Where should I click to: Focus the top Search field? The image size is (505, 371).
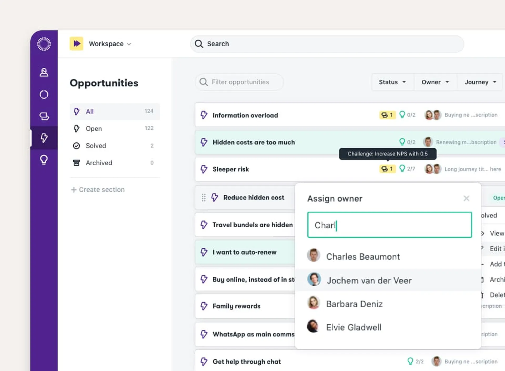[x=327, y=44]
